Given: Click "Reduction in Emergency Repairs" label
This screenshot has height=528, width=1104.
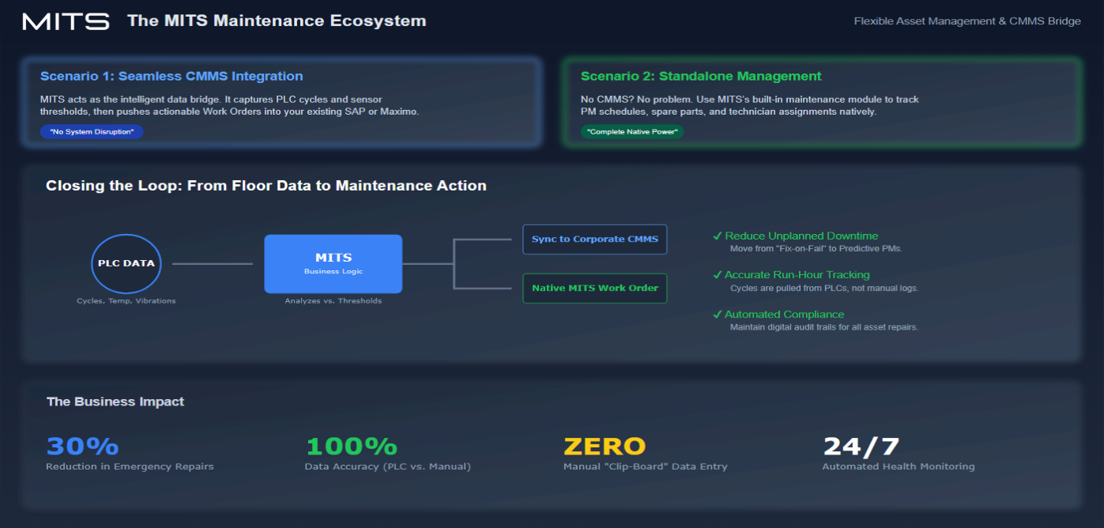Looking at the screenshot, I should pos(130,466).
